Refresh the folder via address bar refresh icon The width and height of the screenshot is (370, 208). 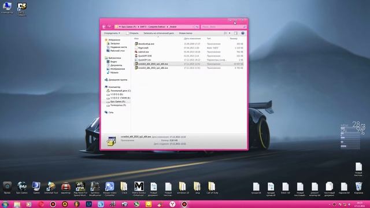[x=197, y=27]
